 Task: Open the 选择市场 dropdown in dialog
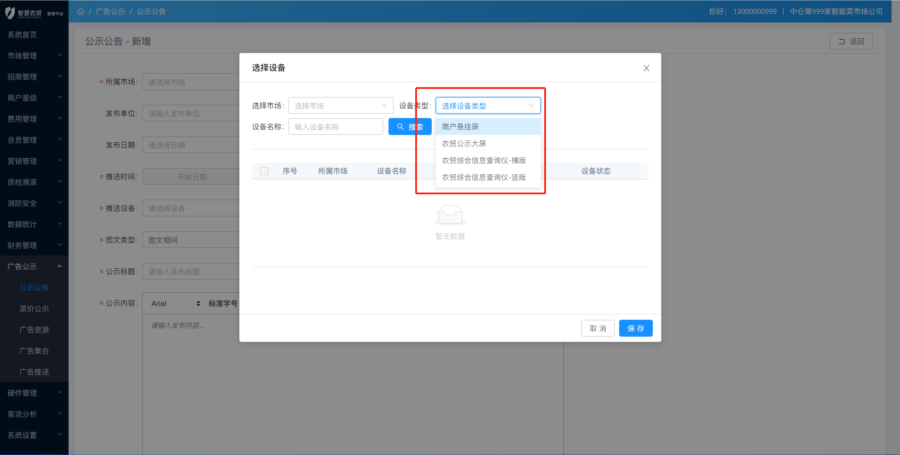(x=340, y=106)
